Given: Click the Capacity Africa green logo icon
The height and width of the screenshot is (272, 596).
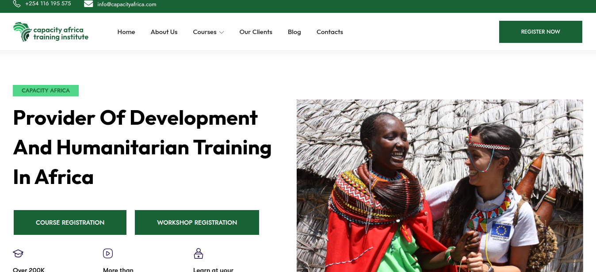Looking at the screenshot, I should (x=22, y=32).
